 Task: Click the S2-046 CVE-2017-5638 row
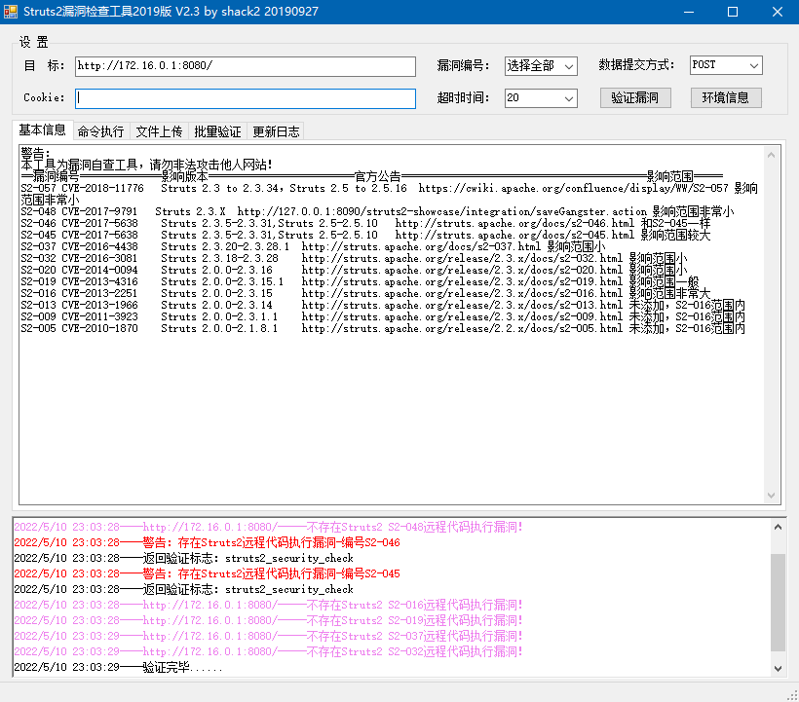point(365,224)
